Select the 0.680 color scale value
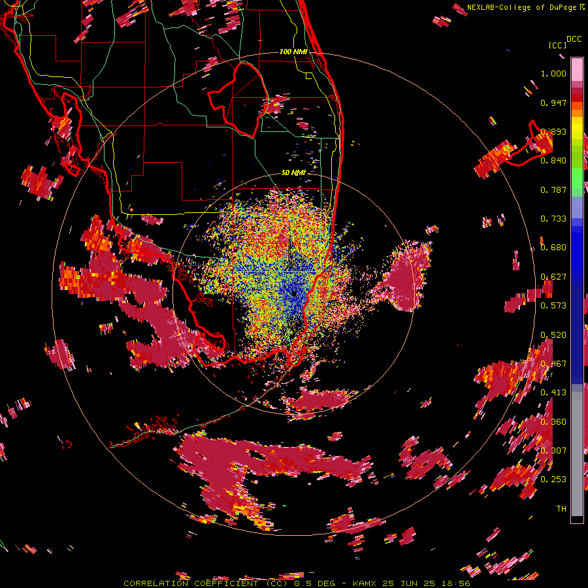 click(553, 248)
